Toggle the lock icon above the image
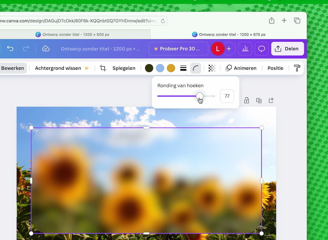This screenshot has height=240, width=328. pyautogui.click(x=247, y=100)
